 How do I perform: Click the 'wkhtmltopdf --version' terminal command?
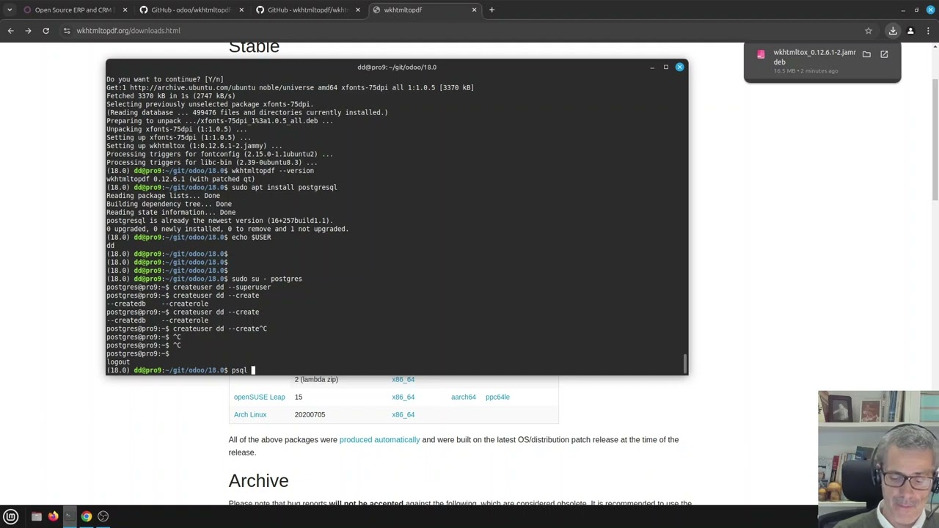[272, 170]
